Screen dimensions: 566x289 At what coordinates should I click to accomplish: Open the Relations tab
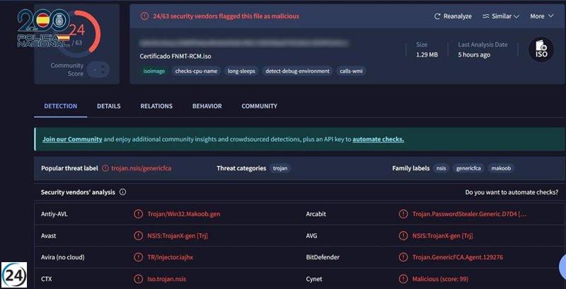(156, 106)
